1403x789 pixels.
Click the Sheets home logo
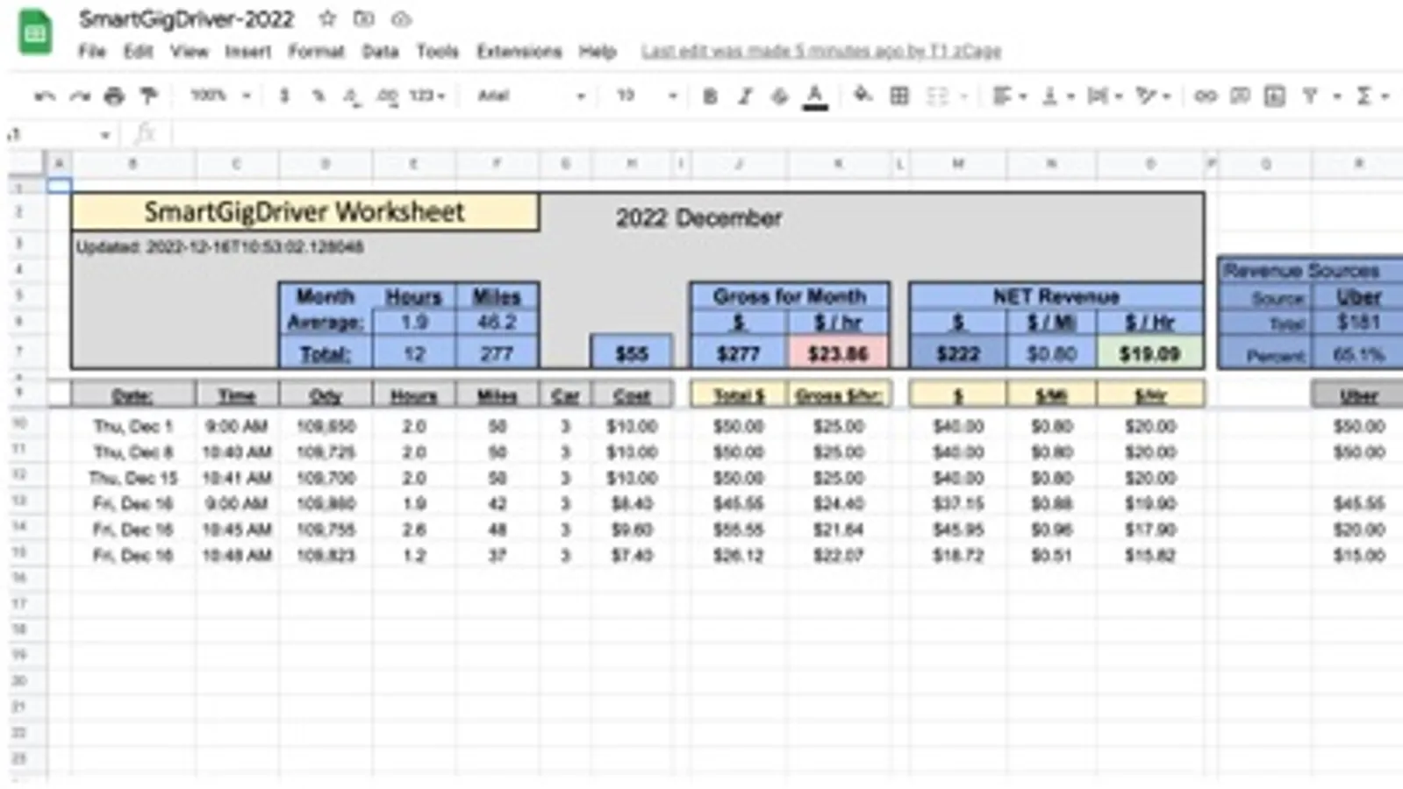point(35,32)
